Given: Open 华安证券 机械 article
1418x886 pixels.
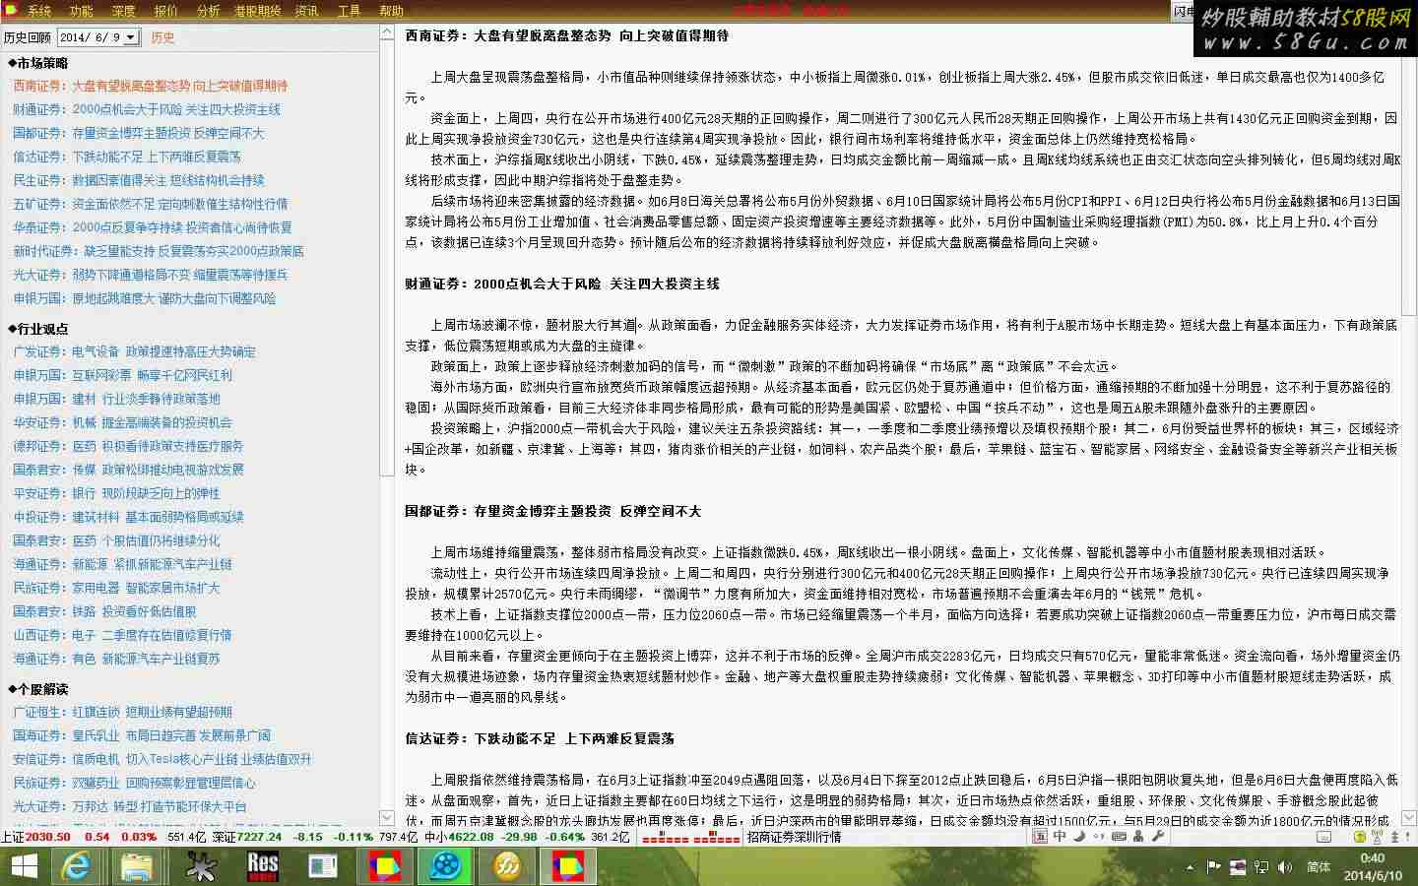Looking at the screenshot, I should pos(123,422).
